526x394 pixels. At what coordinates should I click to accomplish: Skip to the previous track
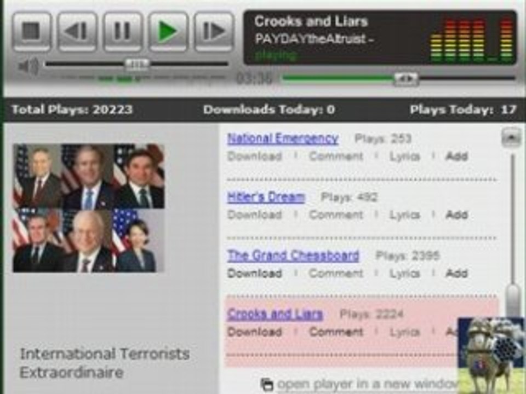pos(77,32)
